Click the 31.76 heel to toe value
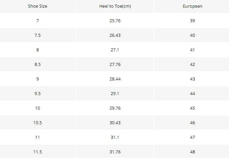 (115, 152)
